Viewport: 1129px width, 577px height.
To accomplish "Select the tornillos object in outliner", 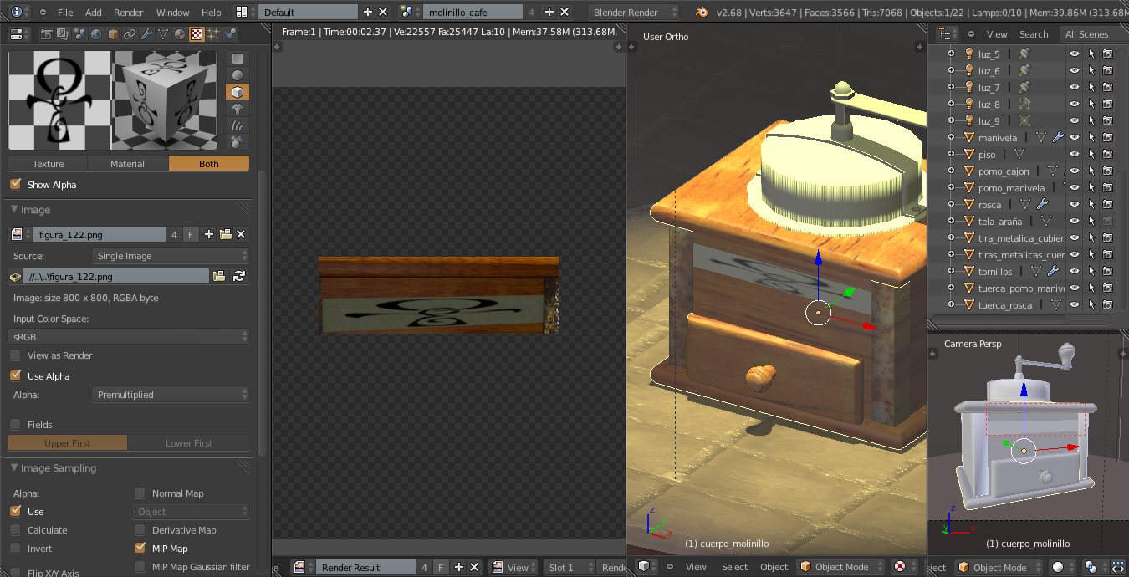I will click(x=995, y=272).
